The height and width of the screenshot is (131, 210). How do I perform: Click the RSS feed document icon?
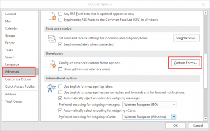coord(52,16)
